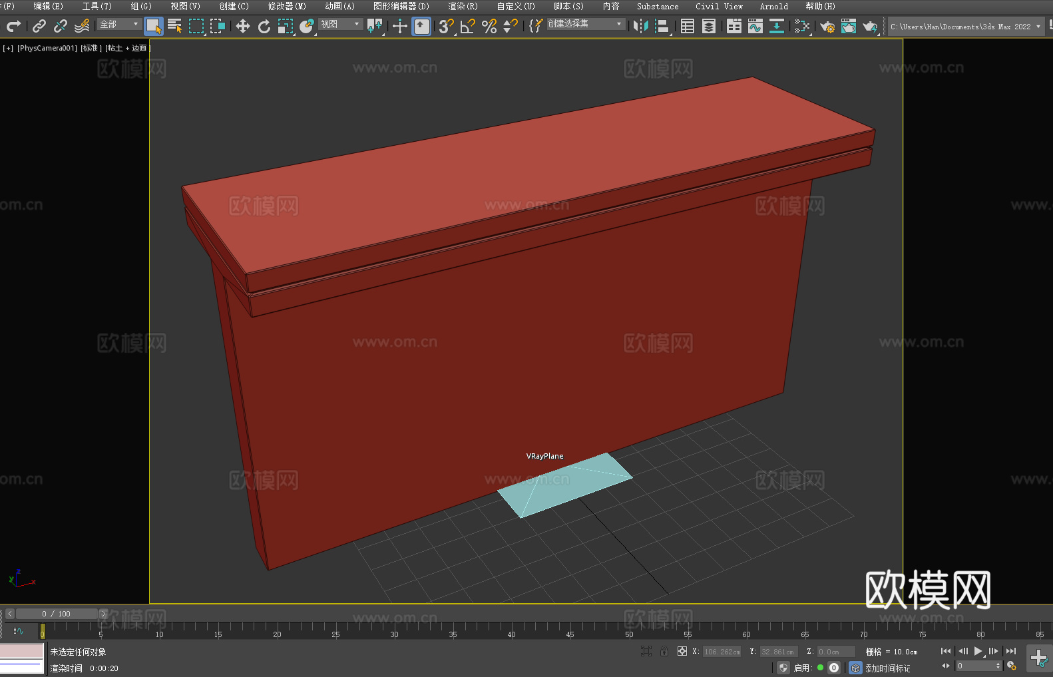Open Select by Name list
This screenshot has height=677, width=1053.
point(175,26)
